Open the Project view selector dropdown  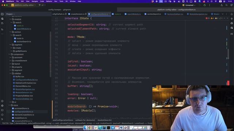coord(10,14)
